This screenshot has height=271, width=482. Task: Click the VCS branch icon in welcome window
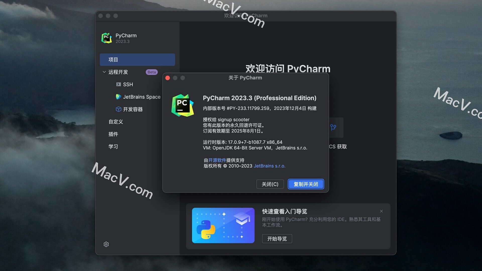[x=333, y=127]
